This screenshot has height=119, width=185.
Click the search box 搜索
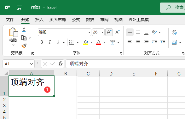172,8
